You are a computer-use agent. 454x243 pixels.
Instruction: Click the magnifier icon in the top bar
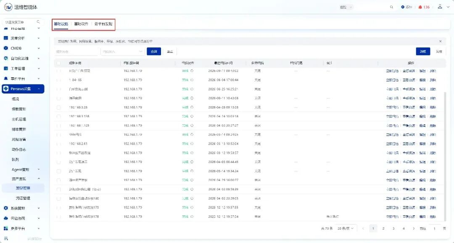[391, 7]
